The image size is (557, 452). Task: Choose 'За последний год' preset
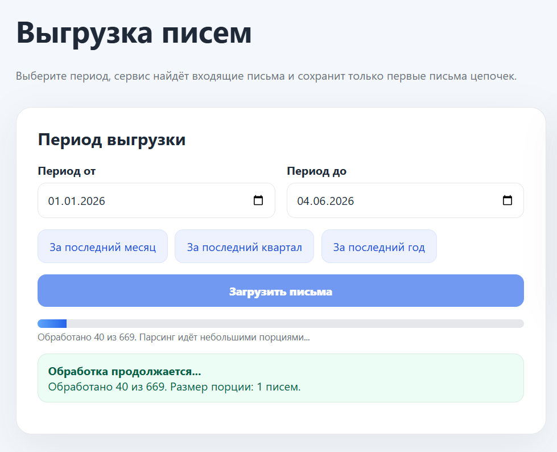pos(379,246)
